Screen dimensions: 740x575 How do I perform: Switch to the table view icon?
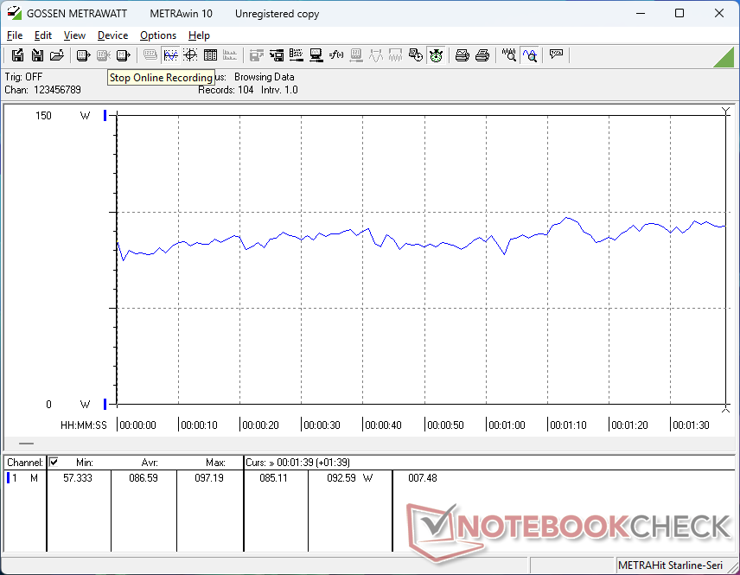(x=210, y=55)
